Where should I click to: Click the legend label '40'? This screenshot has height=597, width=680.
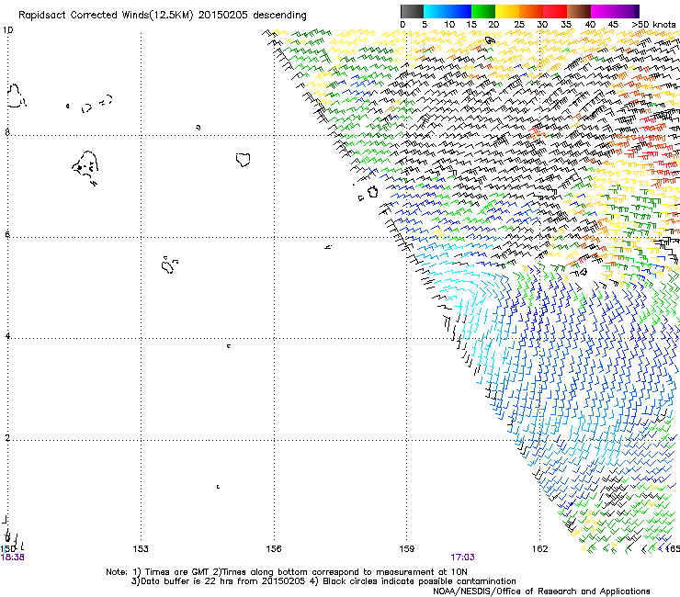point(590,25)
